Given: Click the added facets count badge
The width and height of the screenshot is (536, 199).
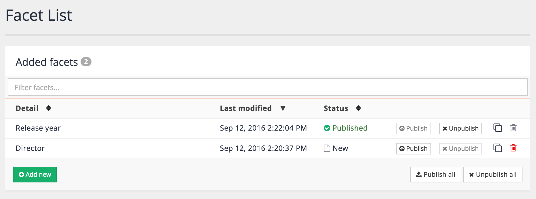Looking at the screenshot, I should (x=86, y=62).
